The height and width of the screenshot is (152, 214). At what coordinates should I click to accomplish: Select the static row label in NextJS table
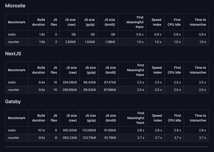[x=12, y=82]
